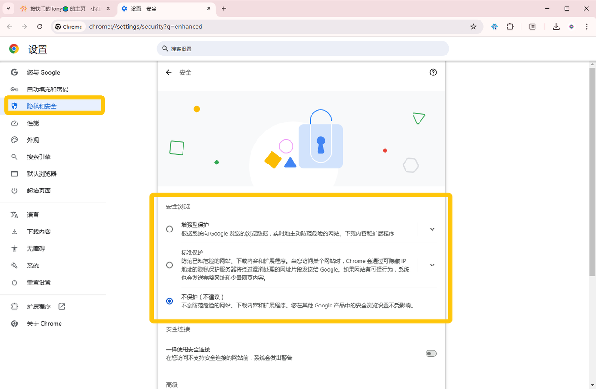Switch to the 小红书 browser tab
Viewport: 596px width, 389px height.
(65, 8)
